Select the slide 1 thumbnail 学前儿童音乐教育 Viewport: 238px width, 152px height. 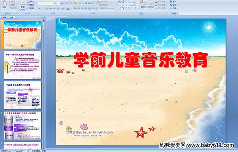(x=22, y=35)
